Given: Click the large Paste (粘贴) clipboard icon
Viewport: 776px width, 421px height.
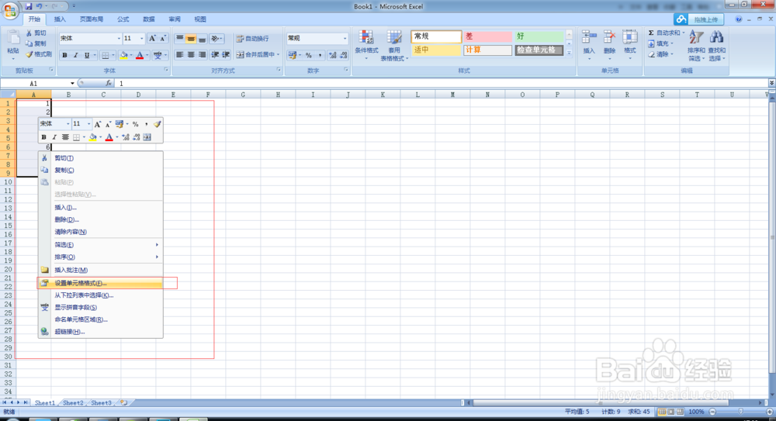Looking at the screenshot, I should [13, 37].
